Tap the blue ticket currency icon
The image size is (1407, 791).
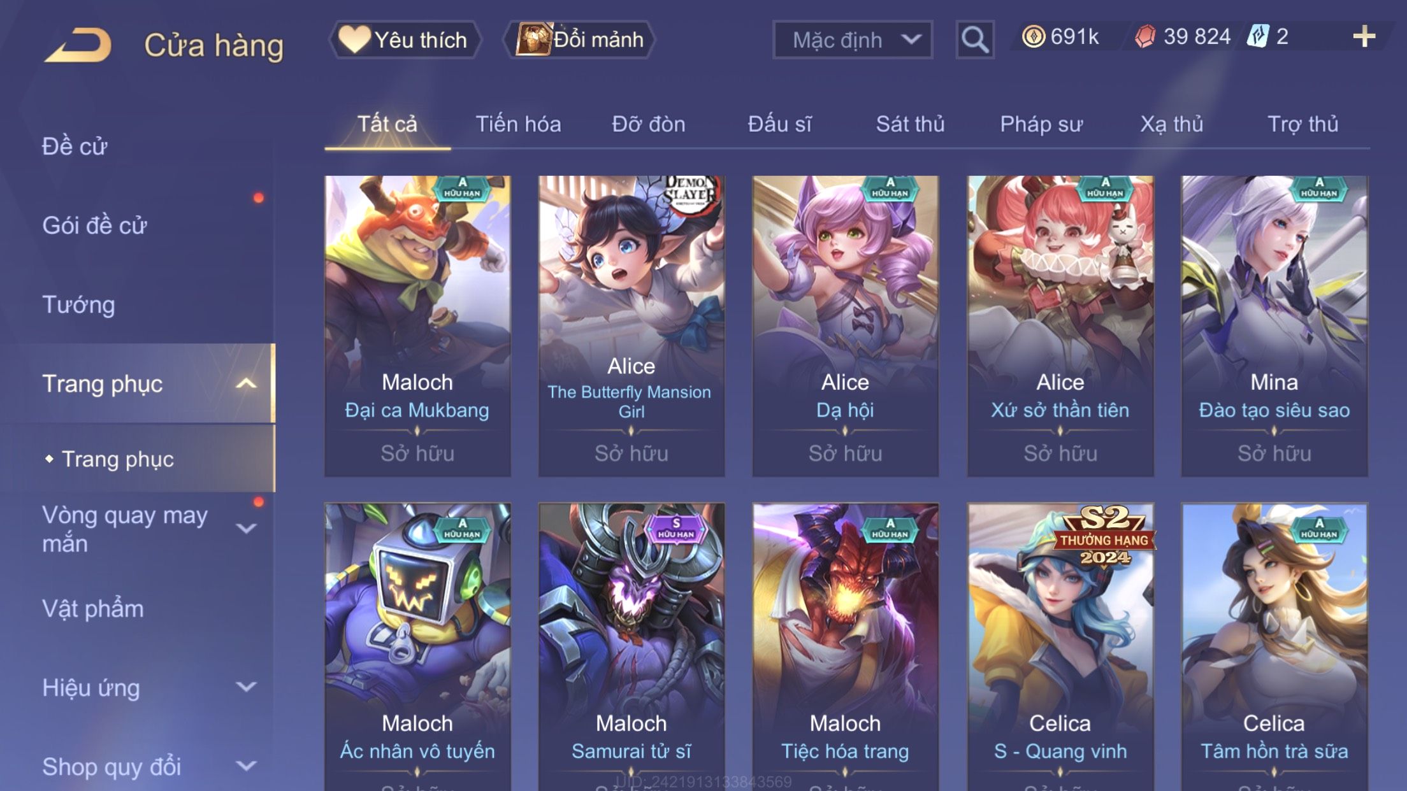click(x=1258, y=37)
